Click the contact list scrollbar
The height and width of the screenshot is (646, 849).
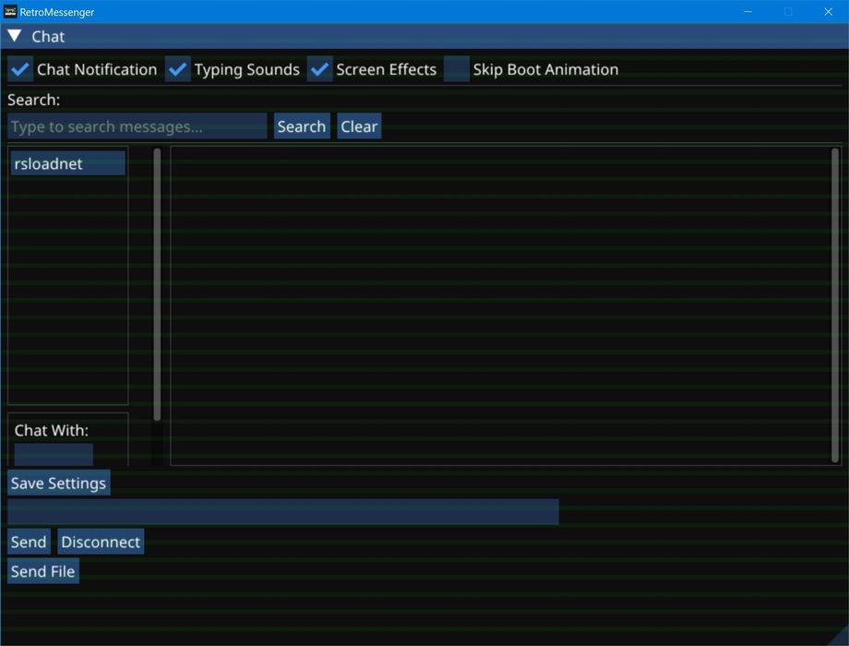tap(157, 277)
